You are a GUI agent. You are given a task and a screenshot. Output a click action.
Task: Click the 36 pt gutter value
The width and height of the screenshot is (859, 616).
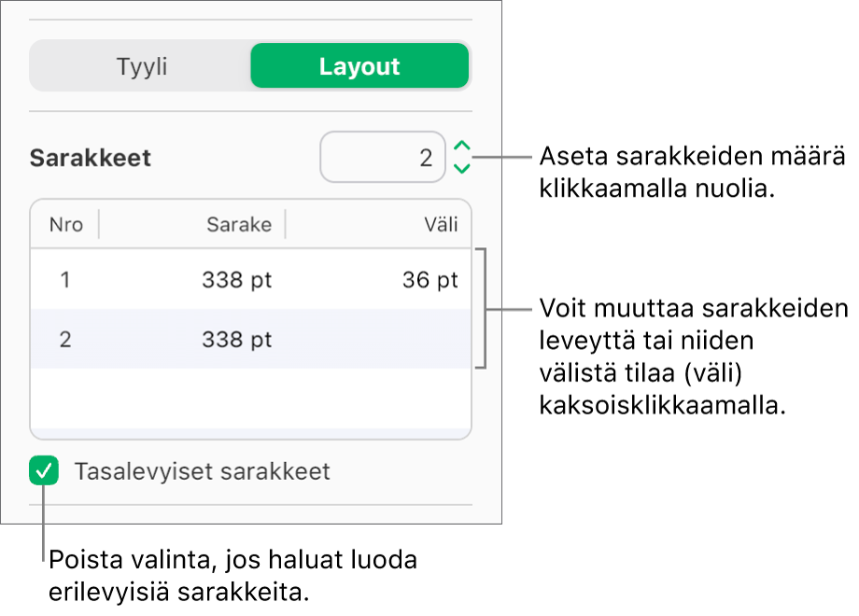click(429, 279)
